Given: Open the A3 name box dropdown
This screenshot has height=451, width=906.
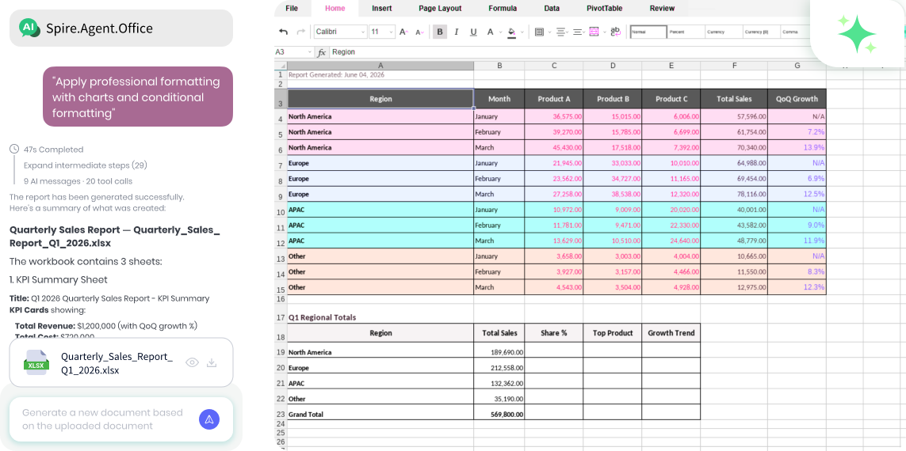Looking at the screenshot, I should pyautogui.click(x=310, y=52).
